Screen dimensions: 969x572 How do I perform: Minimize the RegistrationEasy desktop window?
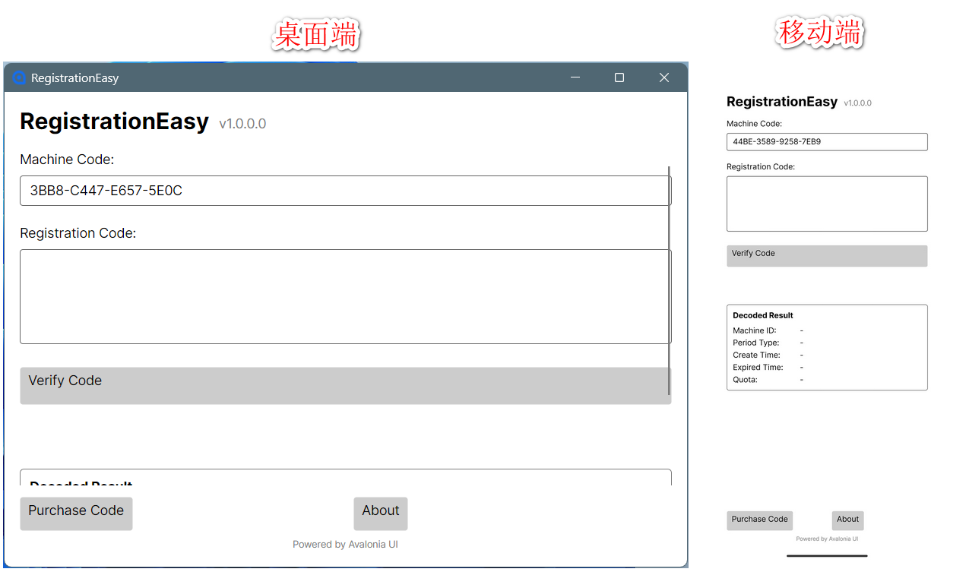coord(575,77)
